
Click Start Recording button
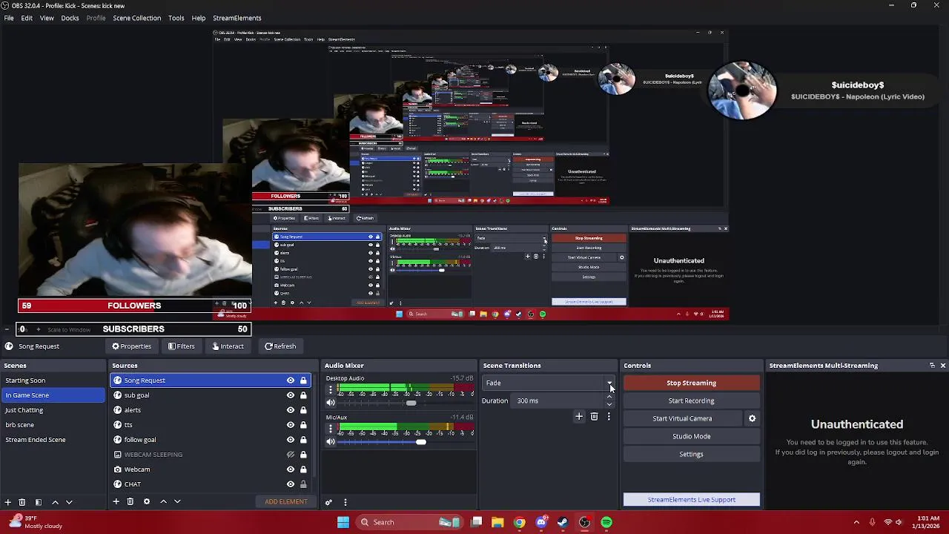coord(691,401)
